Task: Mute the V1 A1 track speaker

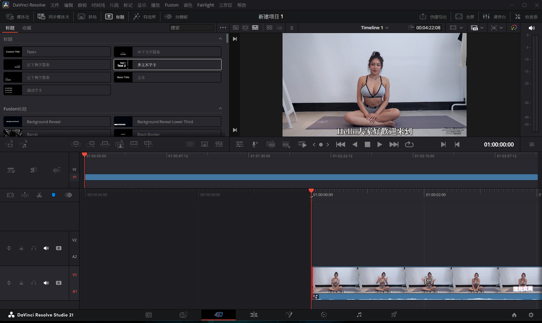Action: [x=46, y=283]
